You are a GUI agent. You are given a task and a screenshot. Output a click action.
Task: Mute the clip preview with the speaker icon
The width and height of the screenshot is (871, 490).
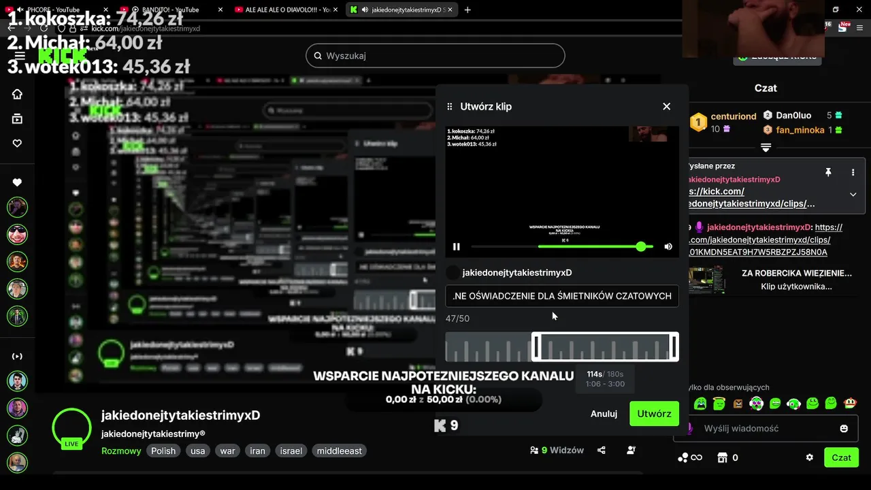[x=668, y=246]
